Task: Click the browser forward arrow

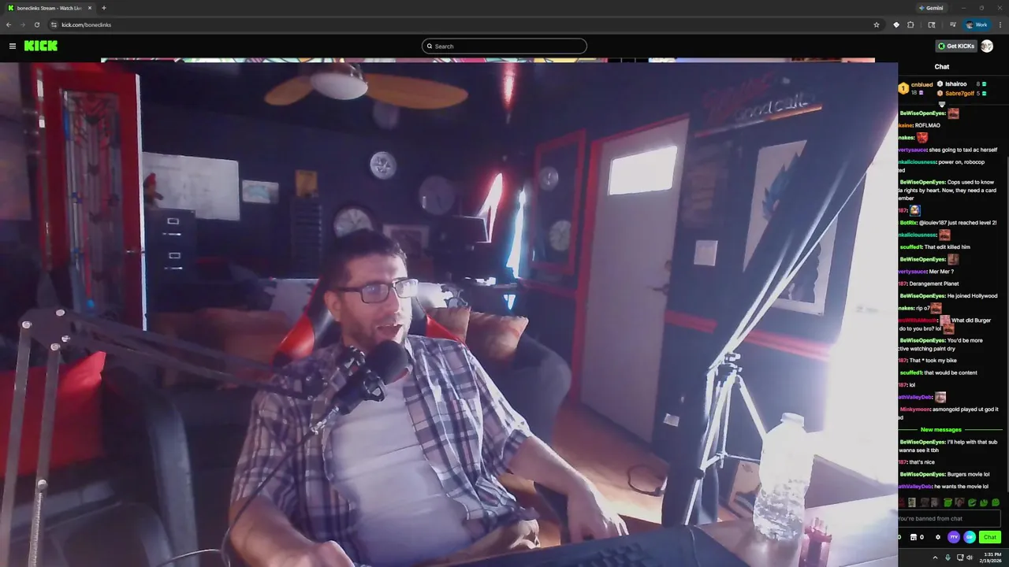Action: point(22,24)
